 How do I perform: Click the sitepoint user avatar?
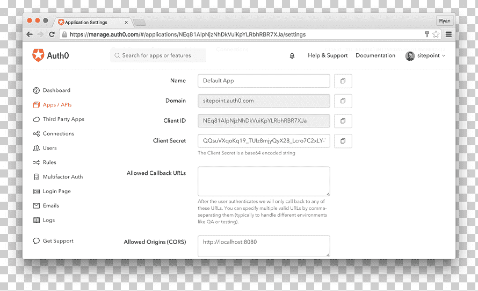point(410,56)
